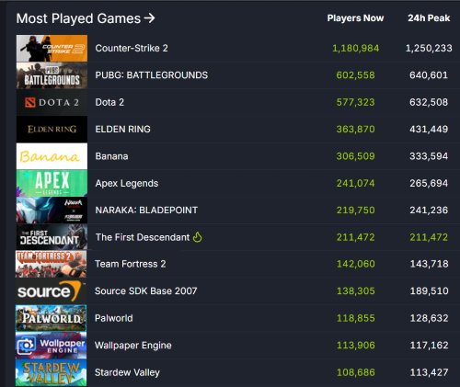Click the trending flame icon next to The First Descendant
The width and height of the screenshot is (460, 387).
pos(198,237)
